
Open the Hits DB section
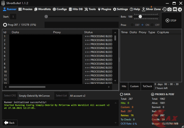pos(76,9)
